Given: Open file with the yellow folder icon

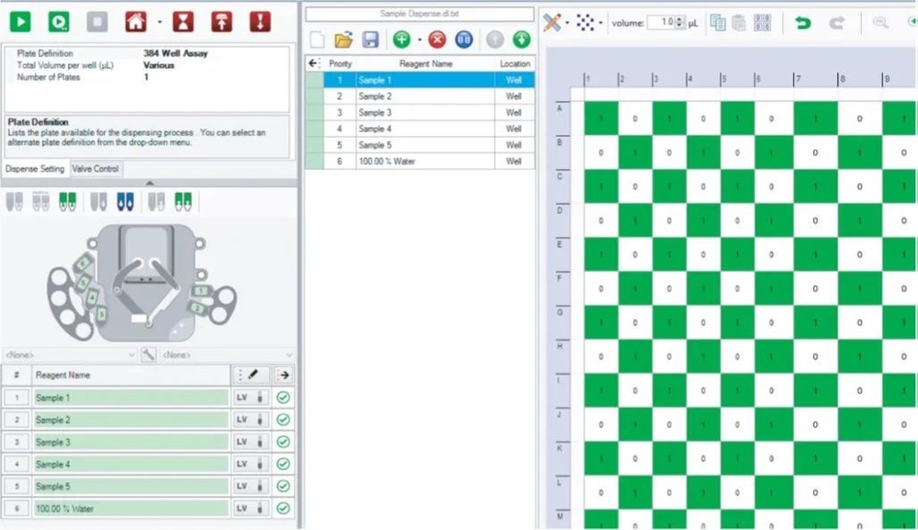Looking at the screenshot, I should 343,39.
